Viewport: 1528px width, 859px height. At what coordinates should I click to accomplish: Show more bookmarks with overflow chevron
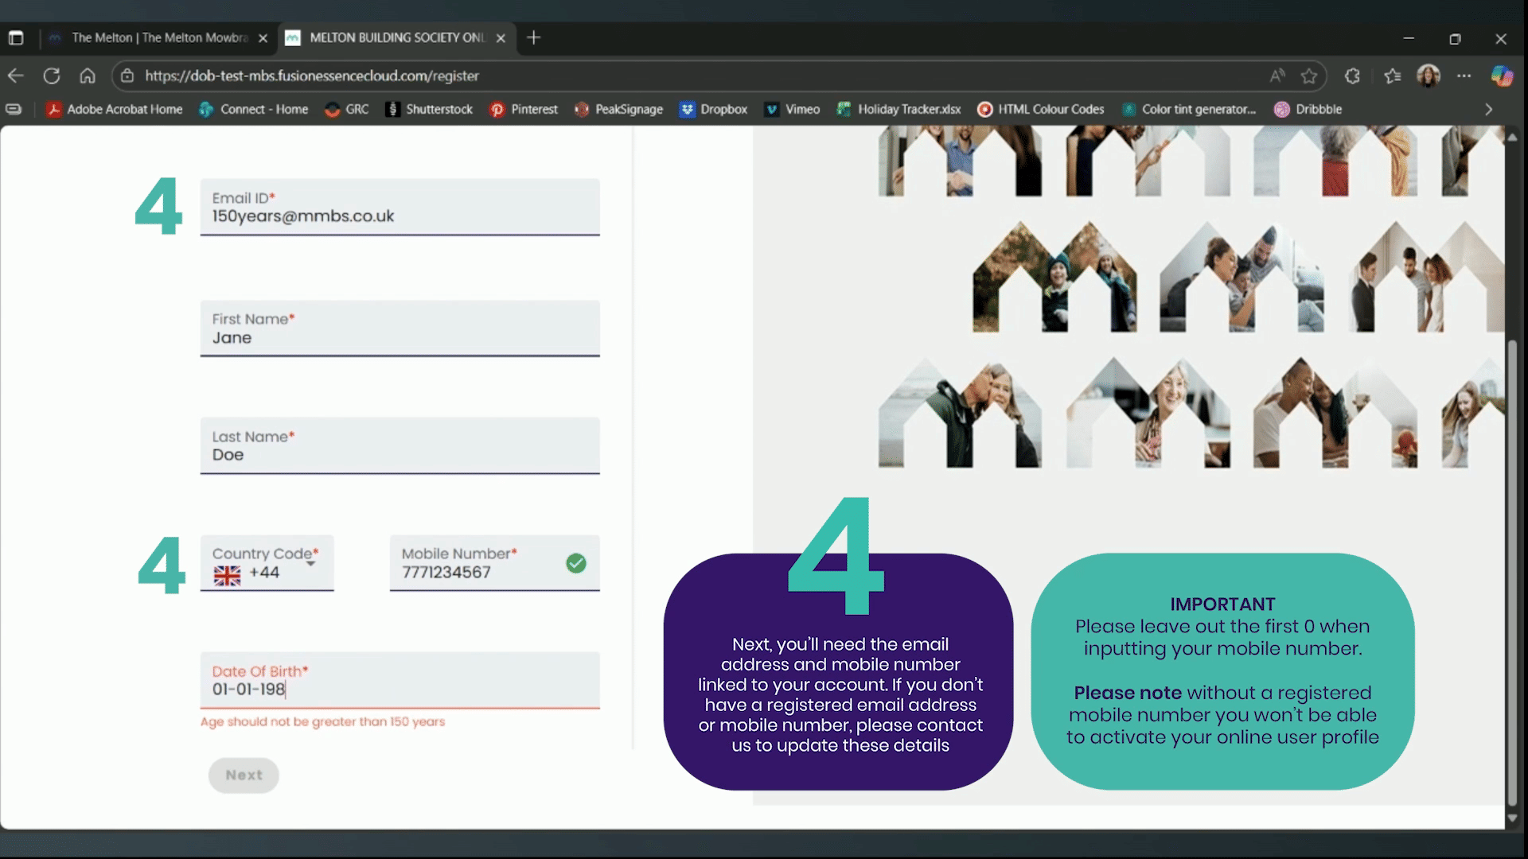coord(1488,109)
